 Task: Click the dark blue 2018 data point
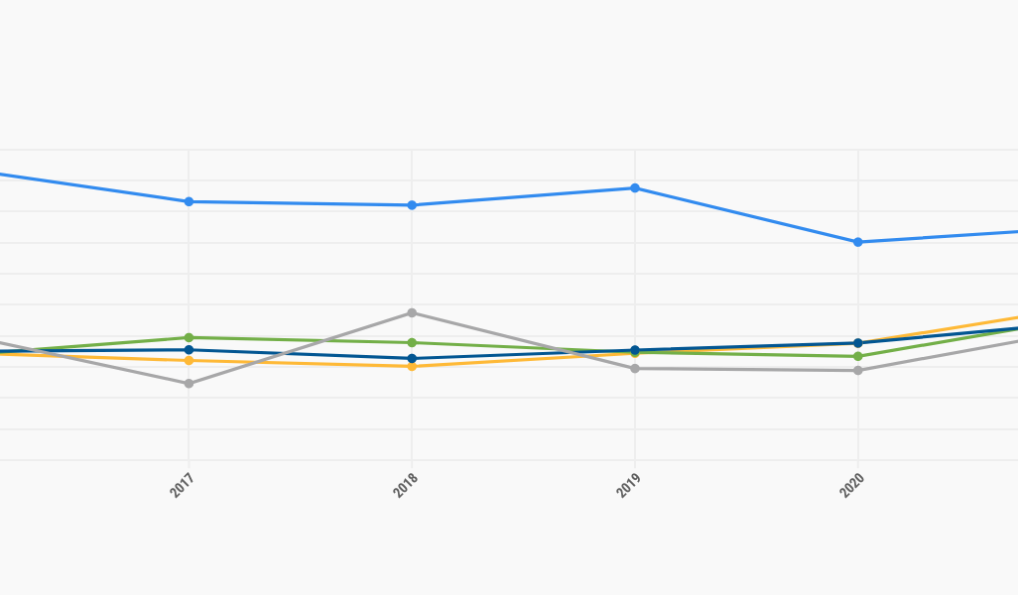pyautogui.click(x=412, y=358)
